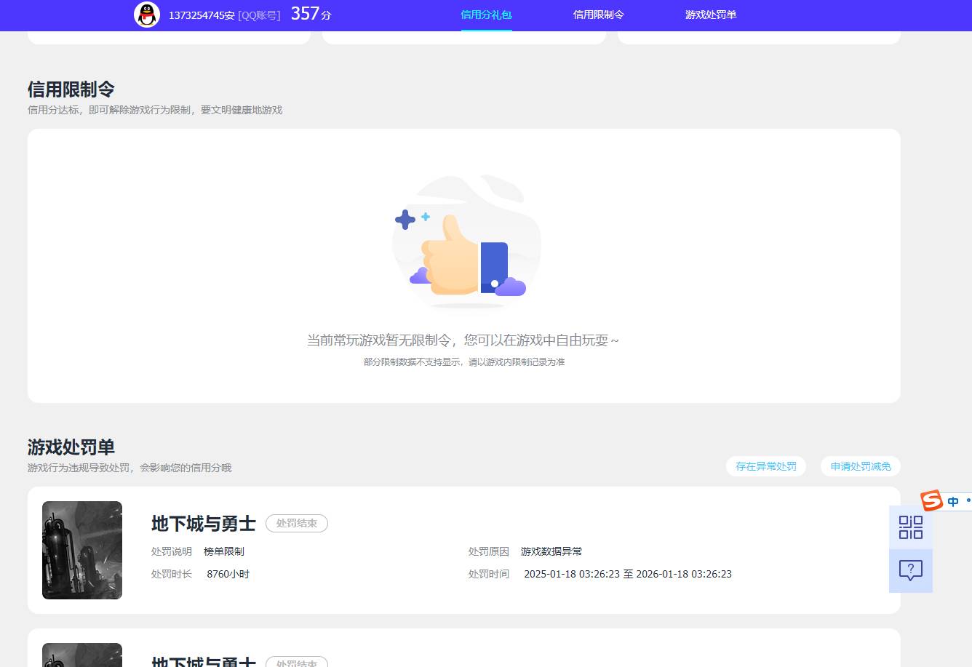Screen dimensions: 972x667
Task: Click the QQ penguin avatar icon
Action: [x=147, y=15]
